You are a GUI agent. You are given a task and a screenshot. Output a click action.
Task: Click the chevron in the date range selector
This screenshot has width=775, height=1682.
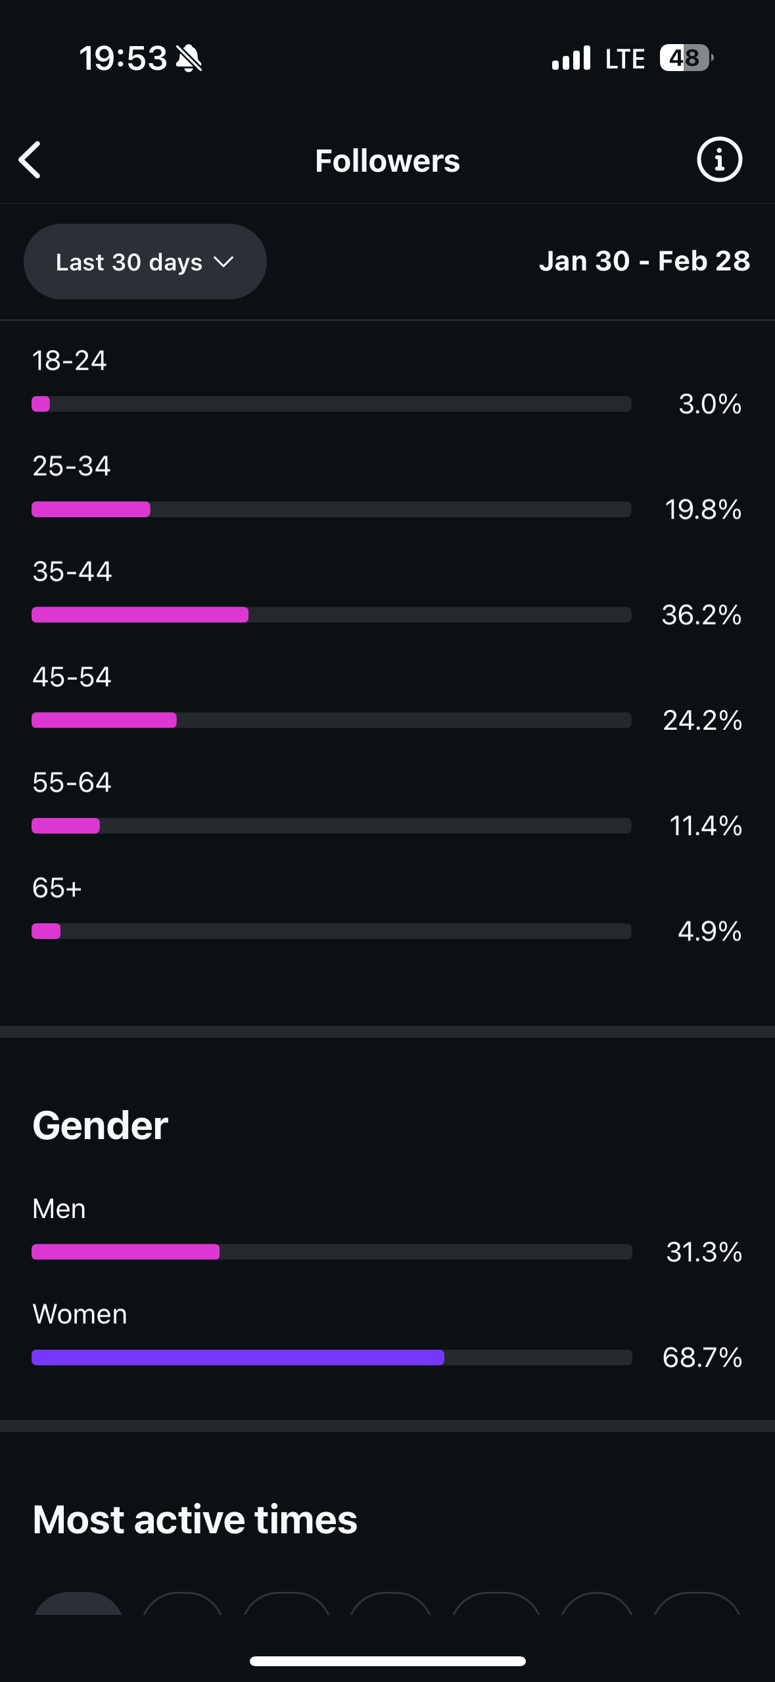click(x=224, y=262)
